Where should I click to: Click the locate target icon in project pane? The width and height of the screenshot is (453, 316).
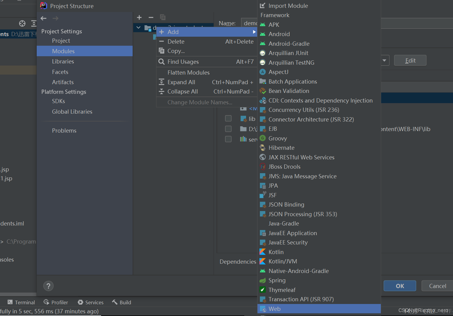pos(22,23)
